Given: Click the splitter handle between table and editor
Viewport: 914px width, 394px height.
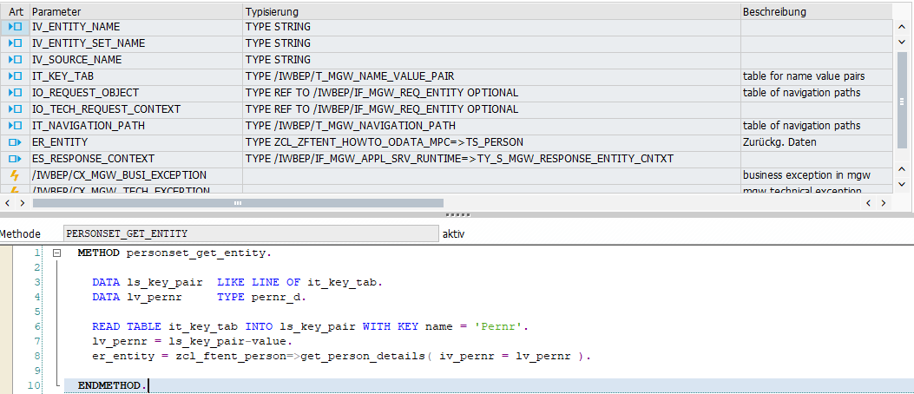Looking at the screenshot, I should click(457, 214).
